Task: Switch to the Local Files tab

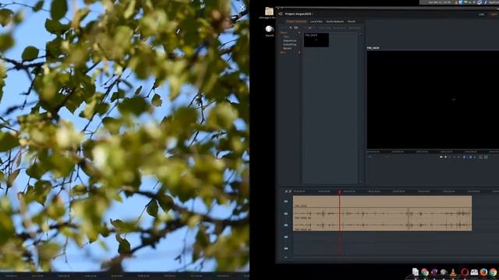Action: pos(316,22)
